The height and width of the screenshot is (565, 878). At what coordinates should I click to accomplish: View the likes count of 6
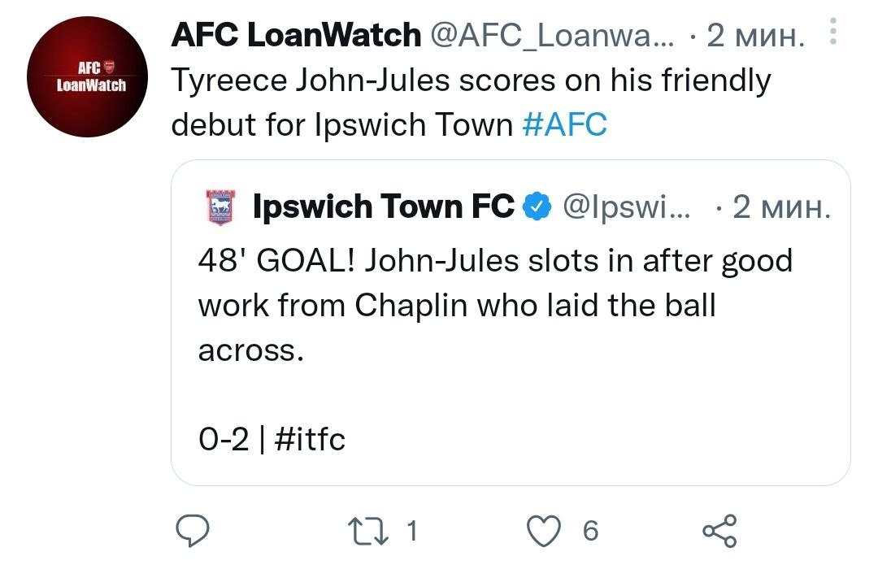pos(590,531)
